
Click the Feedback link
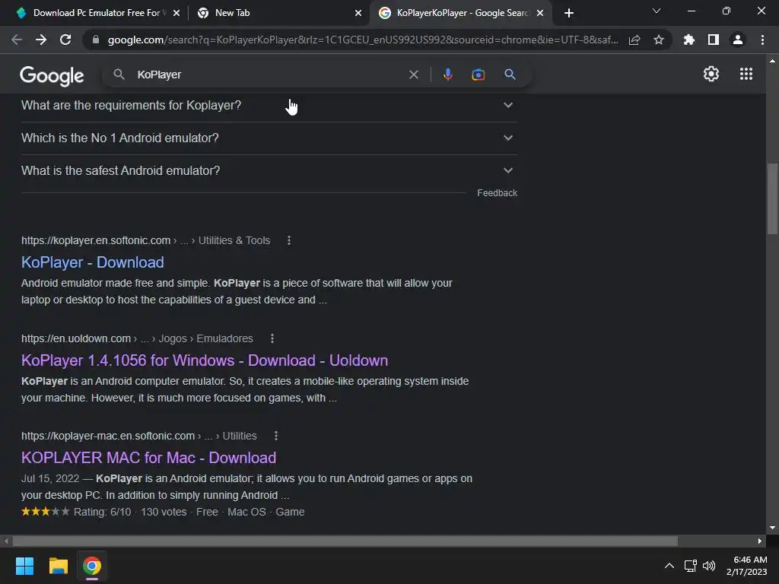click(x=497, y=192)
